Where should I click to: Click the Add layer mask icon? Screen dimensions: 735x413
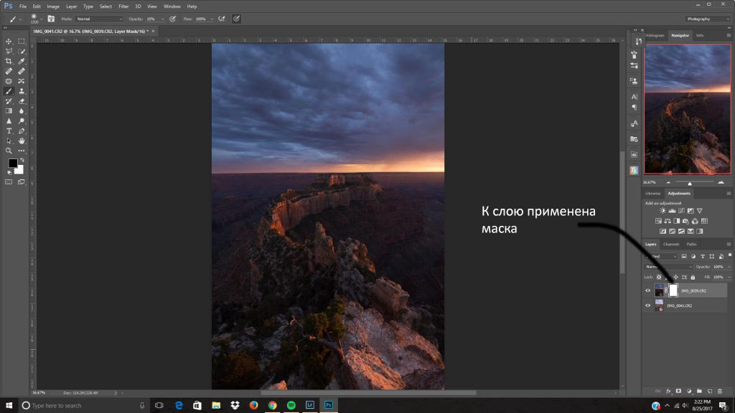pyautogui.click(x=678, y=391)
